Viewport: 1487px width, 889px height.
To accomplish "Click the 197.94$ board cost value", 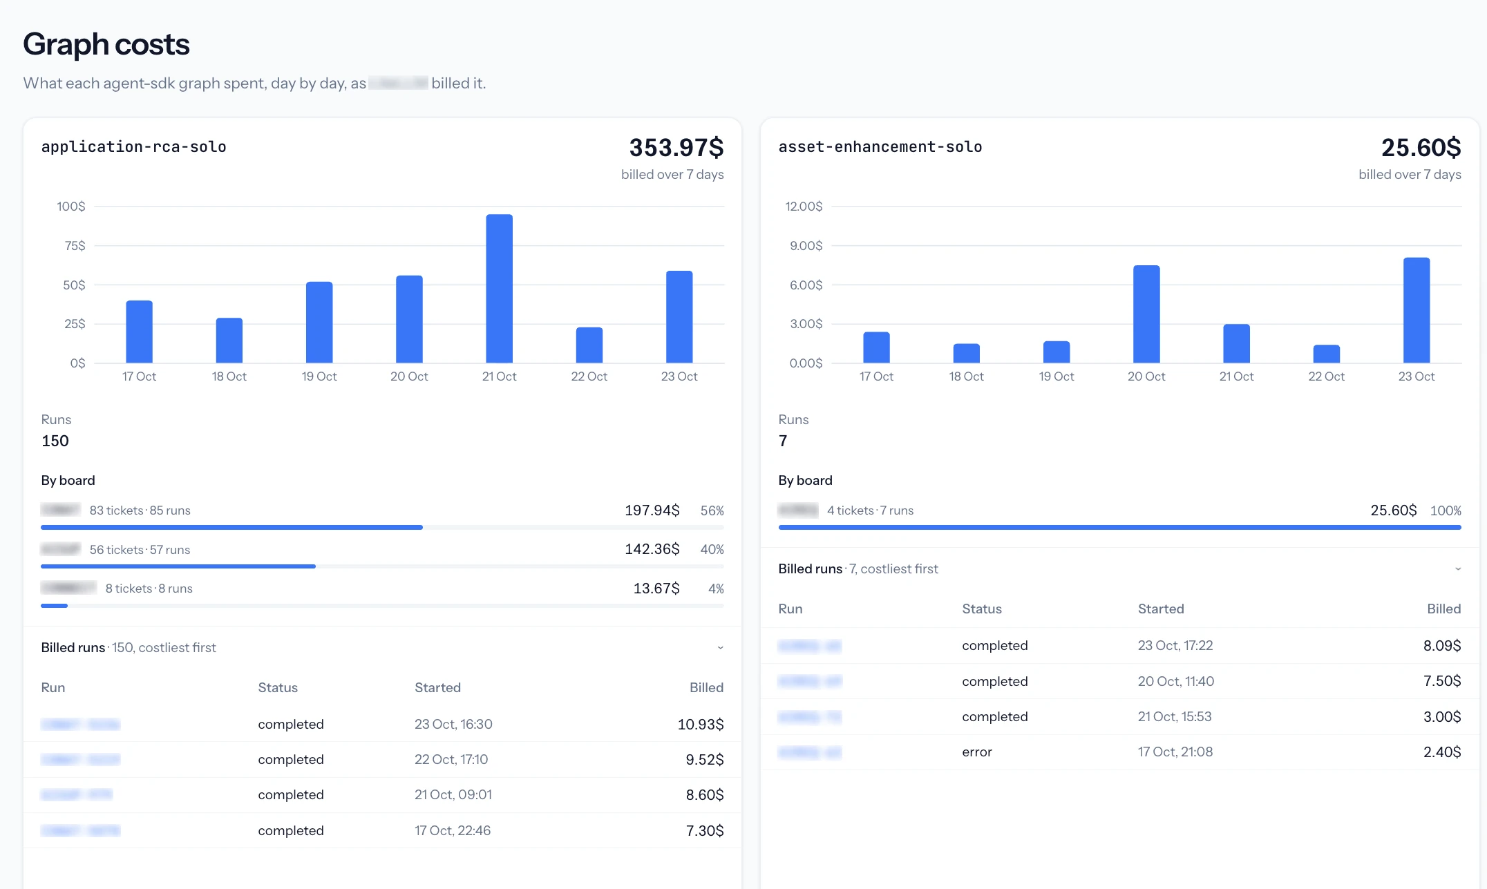I will click(x=652, y=510).
